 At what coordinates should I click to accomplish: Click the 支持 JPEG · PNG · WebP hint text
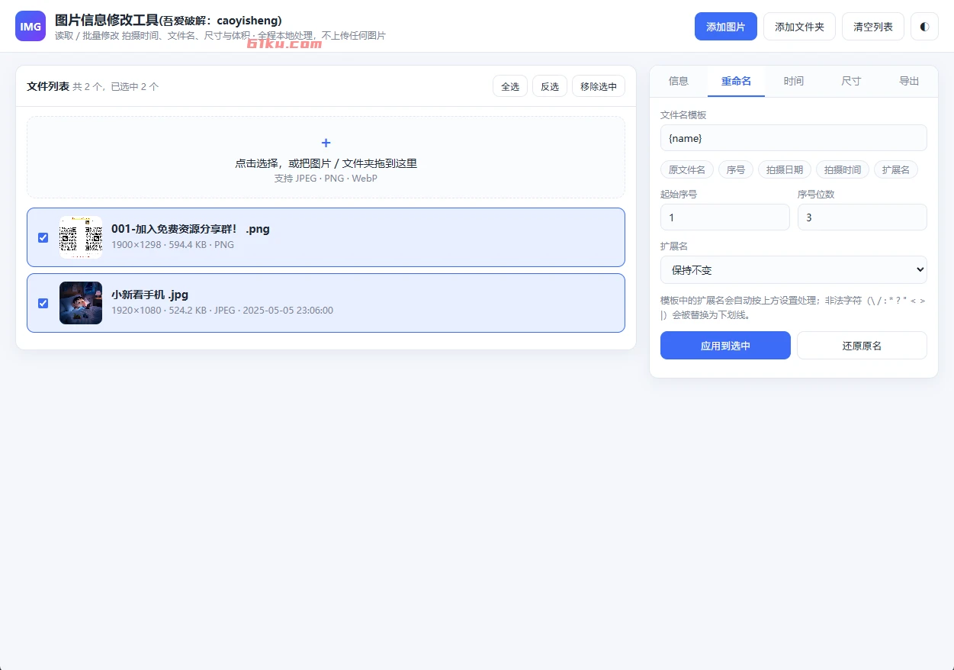point(326,179)
